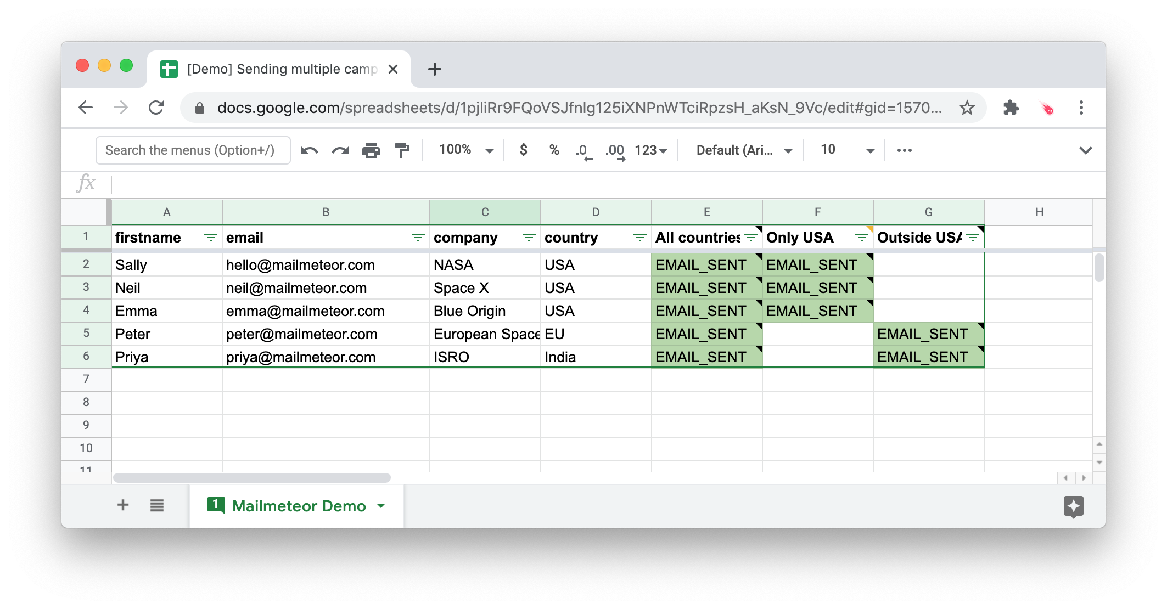Click the scroll down arrow button
The height and width of the screenshot is (609, 1167).
click(x=1099, y=463)
